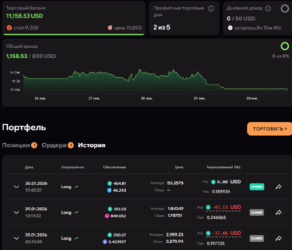Click the gray daily income progress ring
The height and width of the screenshot is (250, 292).
(x=285, y=9)
